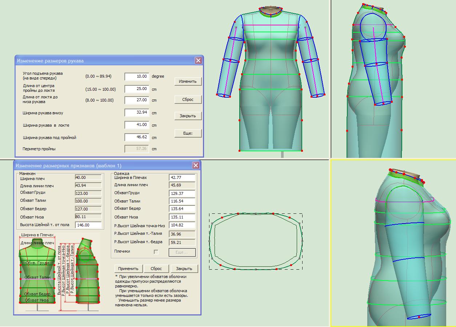This screenshot has width=456, height=327.
Task: Edit clothing Обхват Талии field 116.54
Action: pos(182,201)
